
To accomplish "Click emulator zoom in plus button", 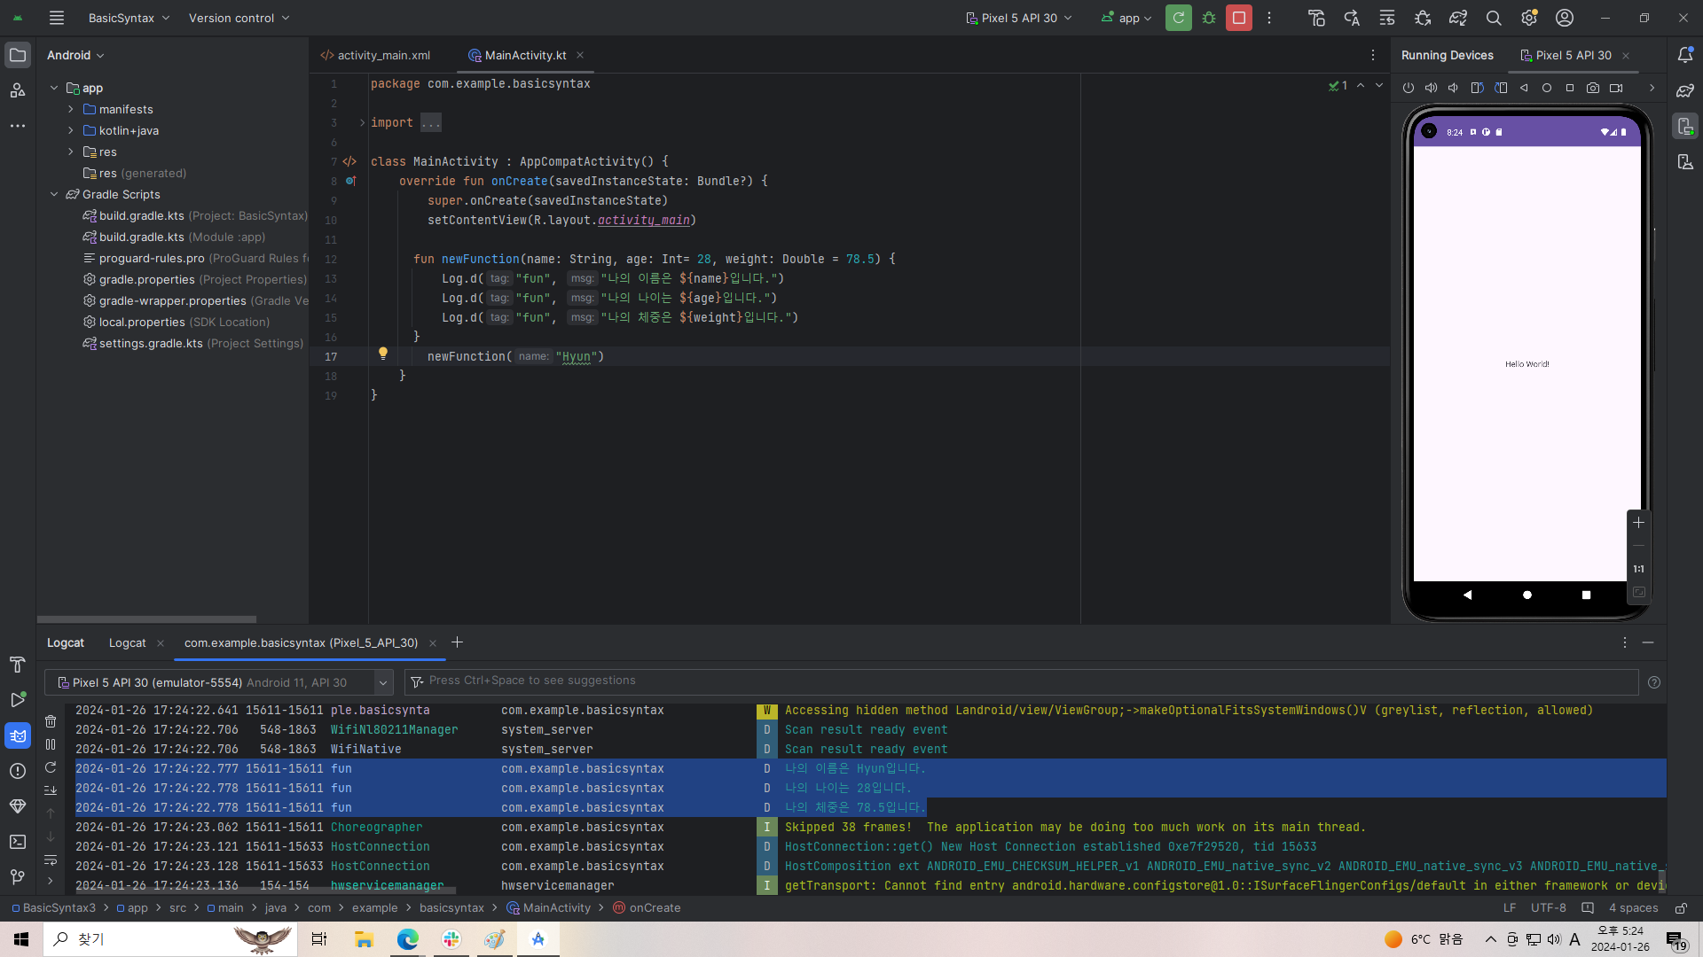I will point(1639,523).
